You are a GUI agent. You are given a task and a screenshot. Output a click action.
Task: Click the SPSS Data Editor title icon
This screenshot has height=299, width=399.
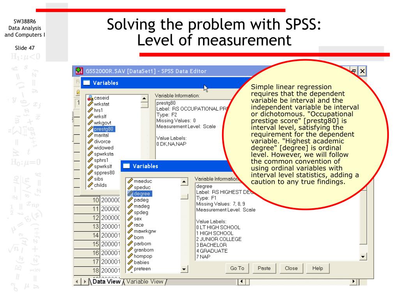(x=79, y=71)
